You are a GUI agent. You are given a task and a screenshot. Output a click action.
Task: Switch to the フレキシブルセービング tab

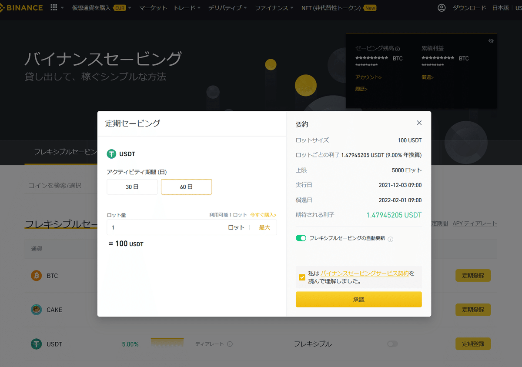(x=61, y=153)
